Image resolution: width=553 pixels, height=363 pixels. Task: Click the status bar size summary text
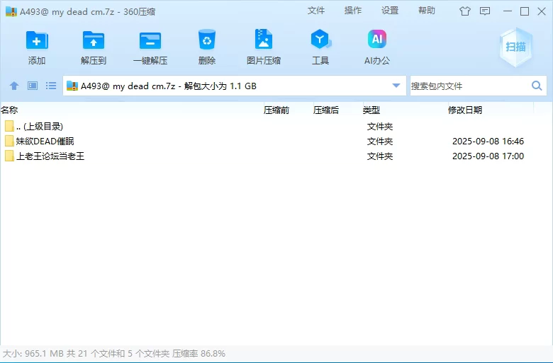[x=114, y=354]
